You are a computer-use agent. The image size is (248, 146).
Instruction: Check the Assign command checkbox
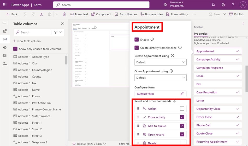click(182, 109)
